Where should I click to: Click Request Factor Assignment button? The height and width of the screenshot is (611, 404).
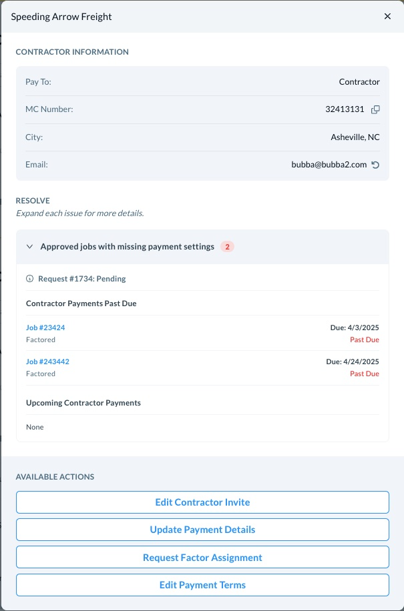point(202,558)
